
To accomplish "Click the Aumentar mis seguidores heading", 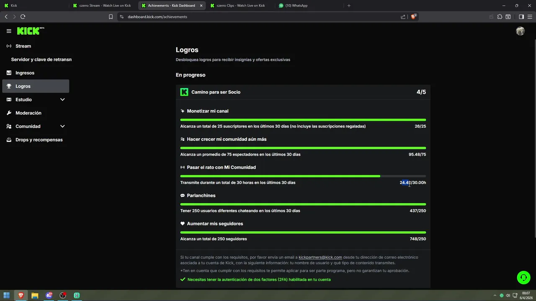I will click(215, 224).
